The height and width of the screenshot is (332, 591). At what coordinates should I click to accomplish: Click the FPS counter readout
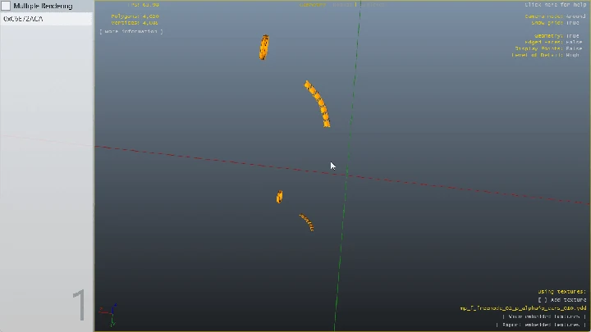point(143,5)
